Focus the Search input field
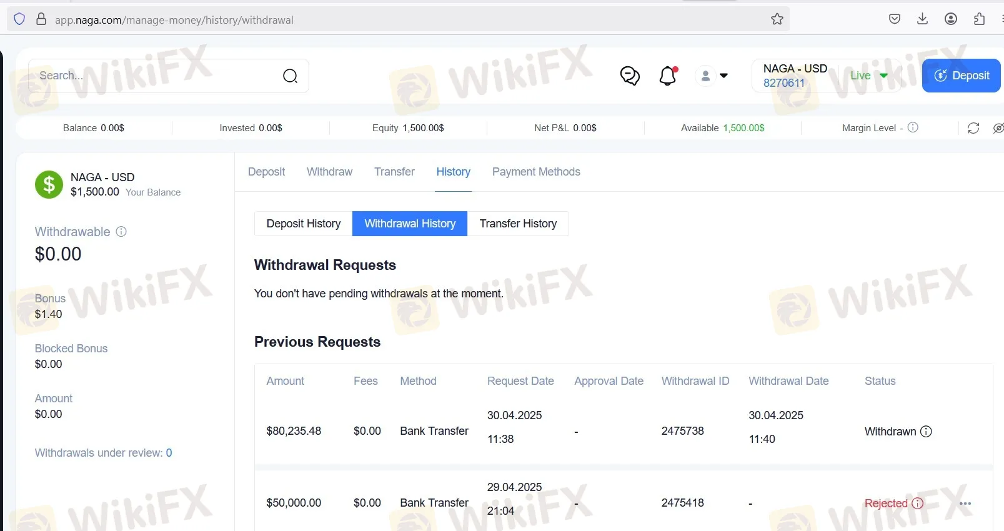1004x531 pixels. pyautogui.click(x=156, y=76)
